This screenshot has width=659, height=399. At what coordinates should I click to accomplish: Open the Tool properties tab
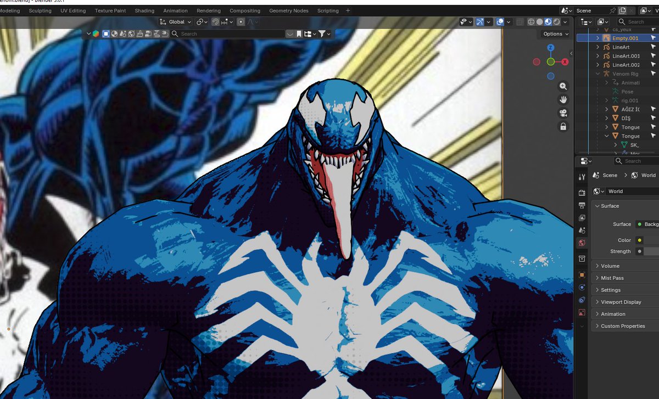coord(582,177)
